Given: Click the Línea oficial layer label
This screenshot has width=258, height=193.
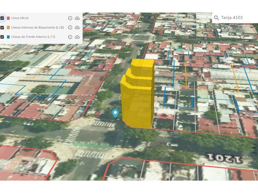Looking at the screenshot, I should click(x=20, y=18).
